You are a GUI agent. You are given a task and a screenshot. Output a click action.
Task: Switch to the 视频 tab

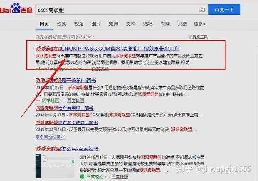pos(79,24)
